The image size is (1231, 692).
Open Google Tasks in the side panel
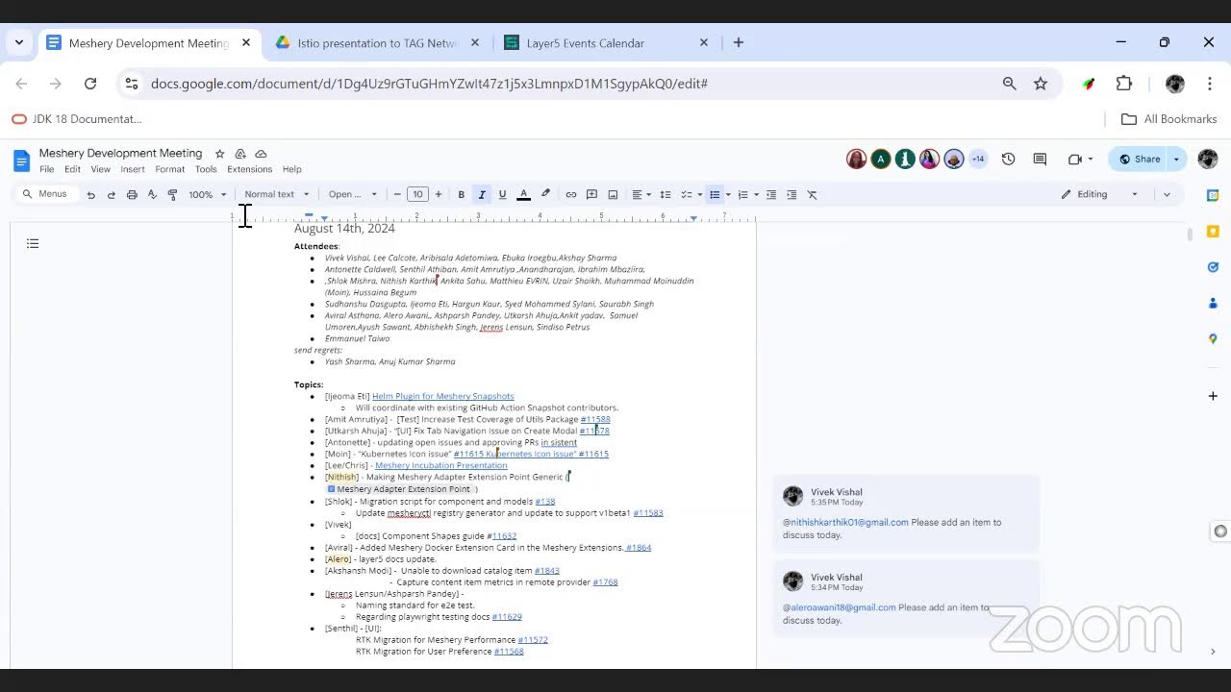coord(1213,267)
